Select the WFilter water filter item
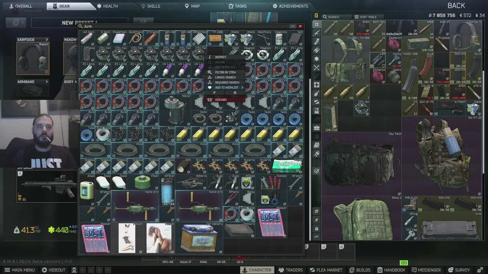 [x=167, y=190]
